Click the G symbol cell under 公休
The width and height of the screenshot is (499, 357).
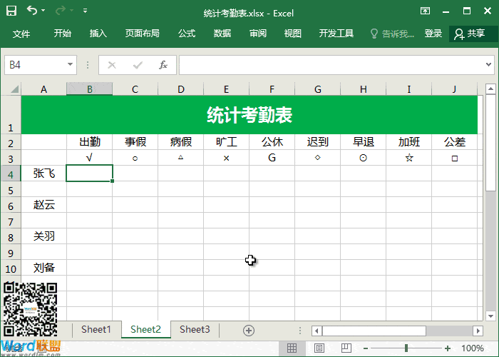(x=272, y=158)
